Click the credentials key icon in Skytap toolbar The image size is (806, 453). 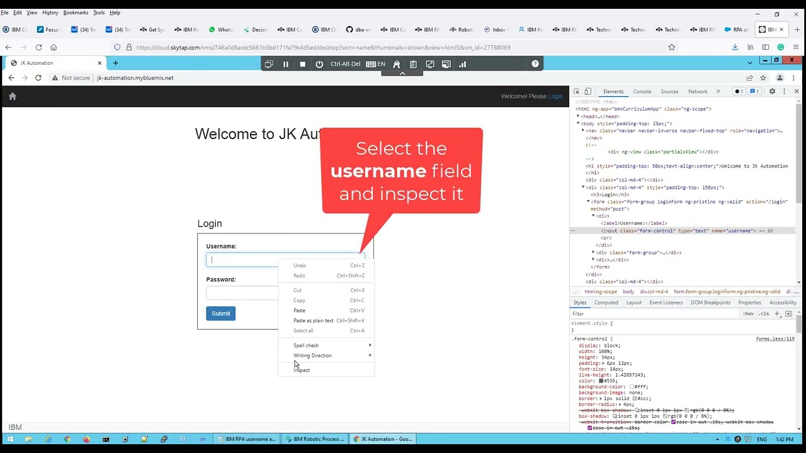397,64
